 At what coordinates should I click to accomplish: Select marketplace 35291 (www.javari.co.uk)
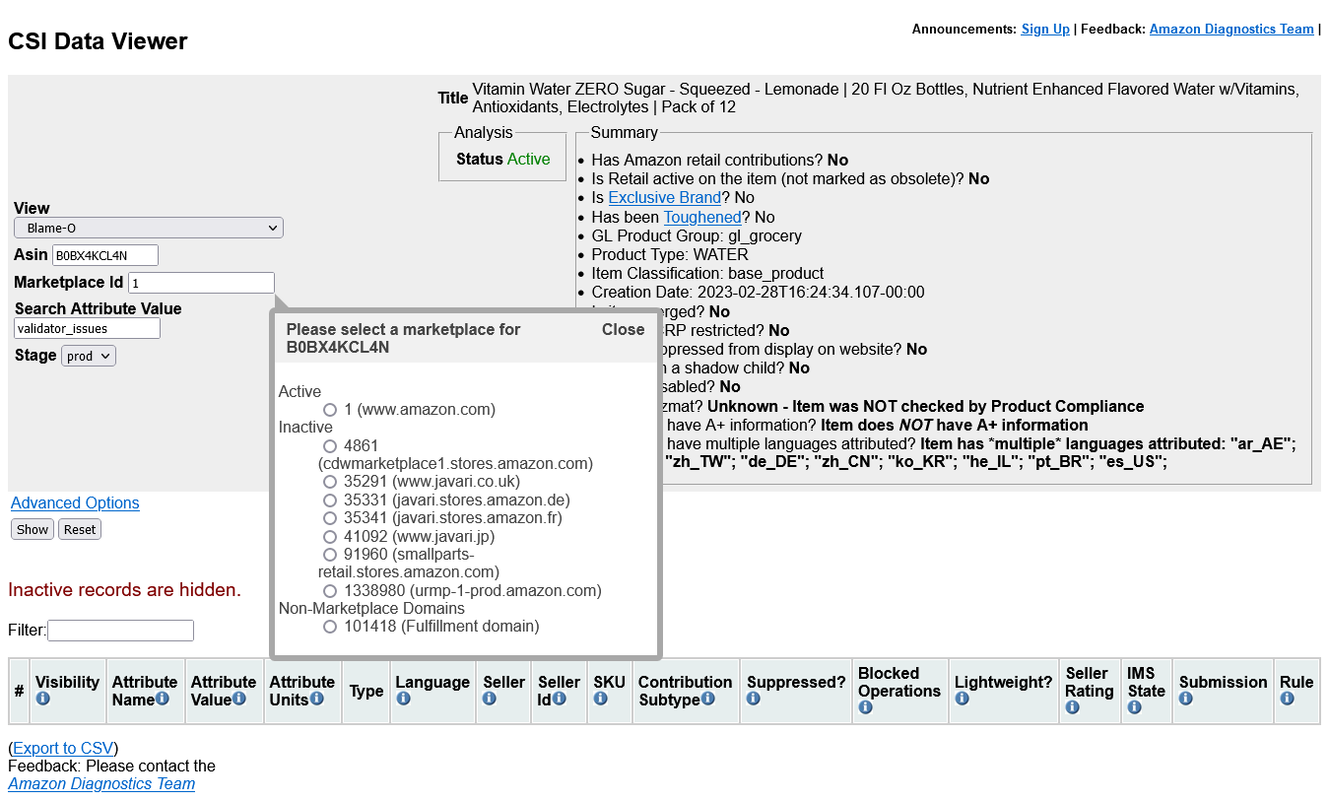[330, 482]
